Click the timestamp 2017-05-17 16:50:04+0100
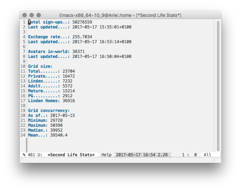The image size is (241, 191). click(x=102, y=57)
